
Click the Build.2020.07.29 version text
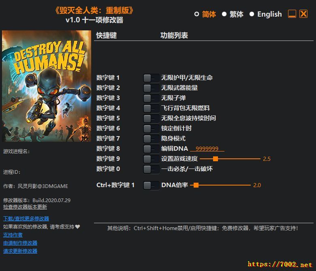51,200
